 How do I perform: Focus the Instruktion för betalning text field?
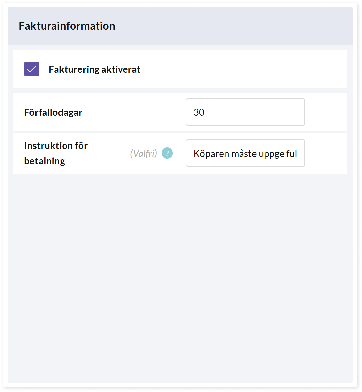click(245, 153)
